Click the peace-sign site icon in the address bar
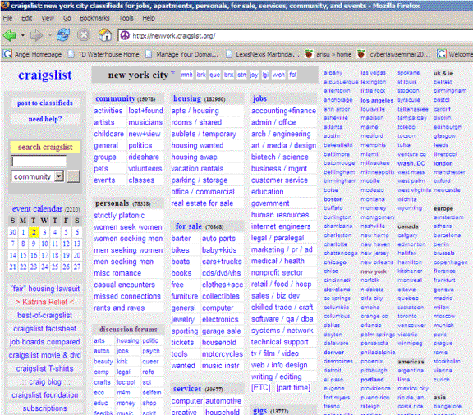 125,35
